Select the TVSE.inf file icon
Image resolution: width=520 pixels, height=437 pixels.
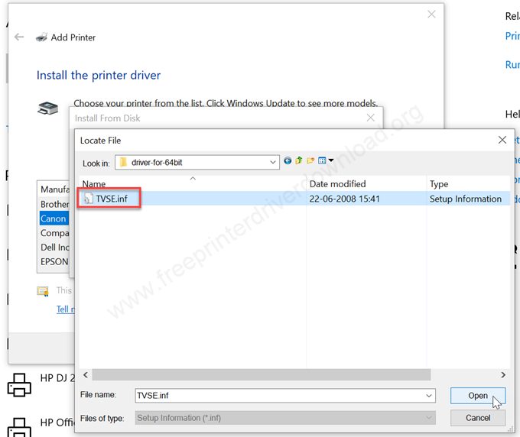point(88,199)
